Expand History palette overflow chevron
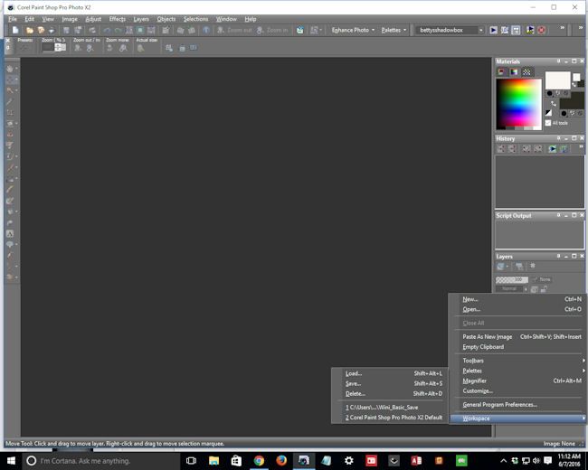The height and width of the screenshot is (470, 588). point(581,146)
